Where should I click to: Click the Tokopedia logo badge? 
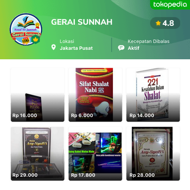click(170, 5)
